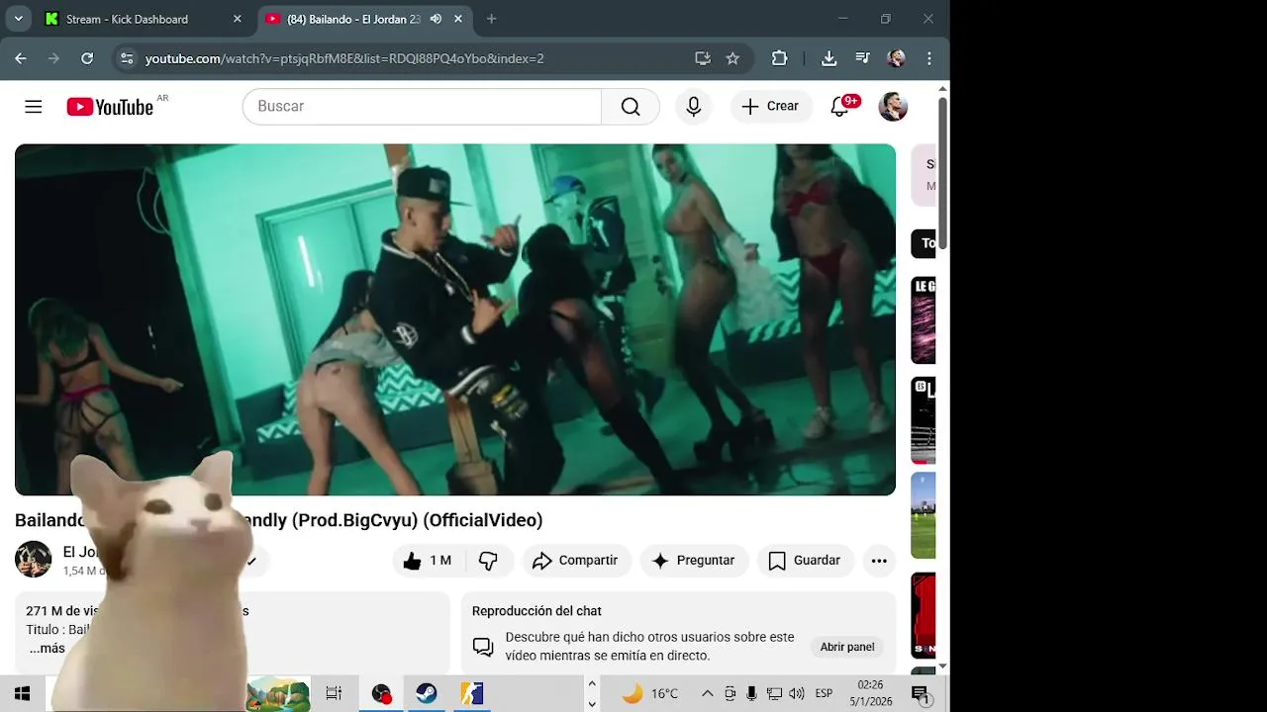Open the YouTube guide hamburger menu
This screenshot has width=1267, height=712.
(x=34, y=107)
